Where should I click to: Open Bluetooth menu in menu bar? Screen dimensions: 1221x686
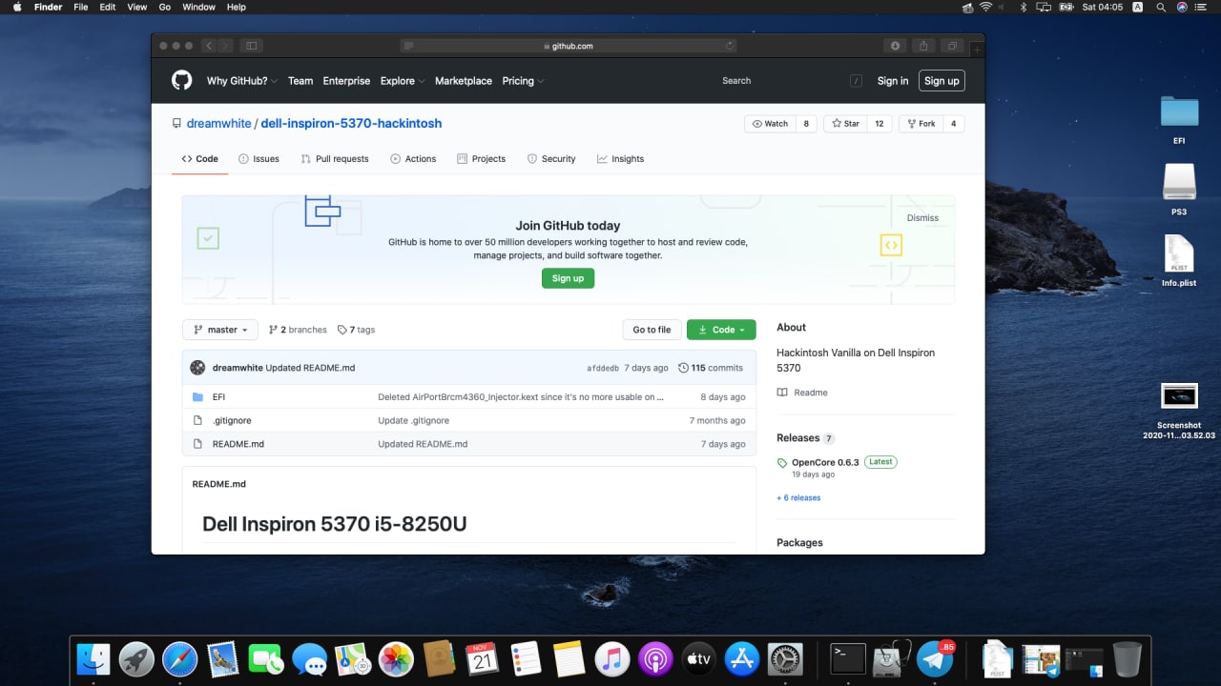[x=1022, y=7]
